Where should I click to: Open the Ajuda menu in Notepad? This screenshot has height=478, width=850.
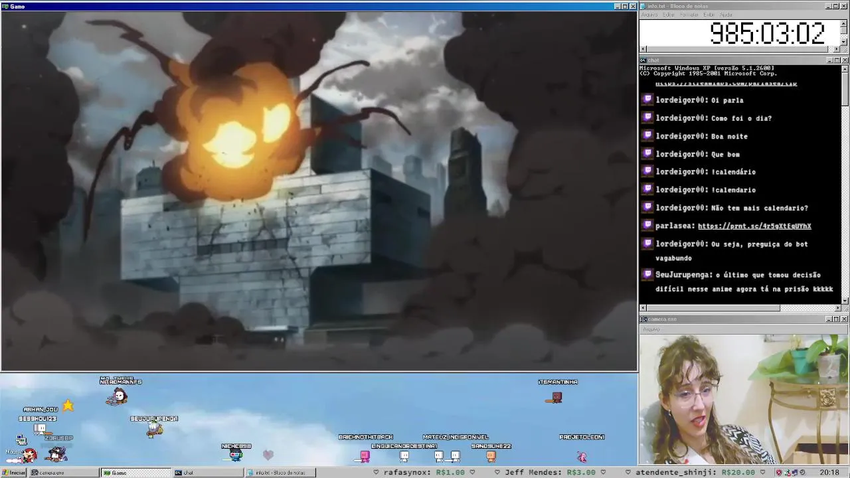click(726, 15)
